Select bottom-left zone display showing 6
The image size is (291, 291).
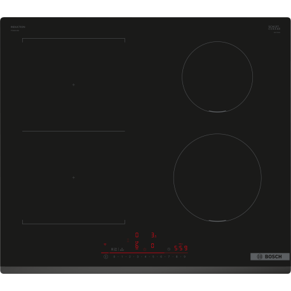point(137,245)
